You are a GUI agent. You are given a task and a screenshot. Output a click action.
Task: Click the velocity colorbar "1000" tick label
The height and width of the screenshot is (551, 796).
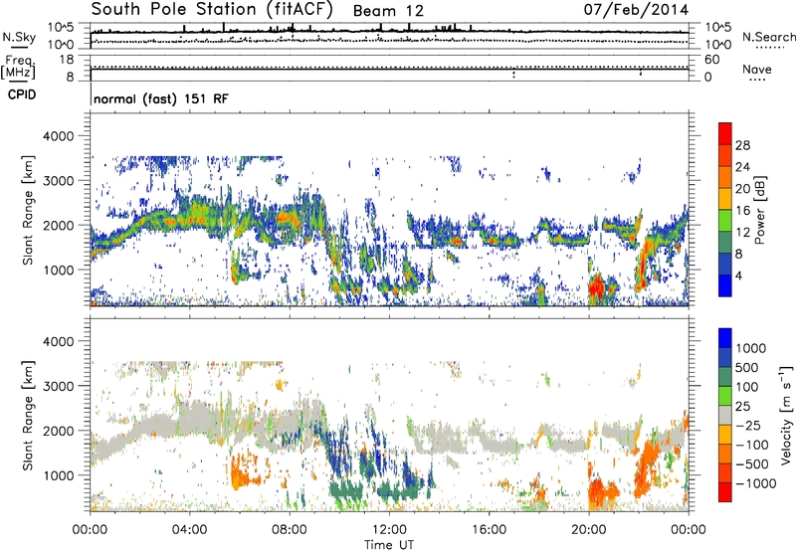pyautogui.click(x=751, y=348)
